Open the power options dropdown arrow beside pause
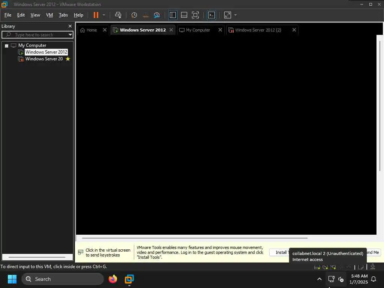384x288 pixels. [104, 15]
